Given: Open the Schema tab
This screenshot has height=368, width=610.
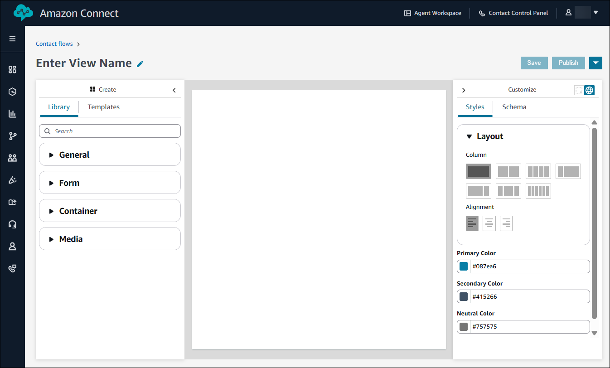Looking at the screenshot, I should pyautogui.click(x=514, y=107).
